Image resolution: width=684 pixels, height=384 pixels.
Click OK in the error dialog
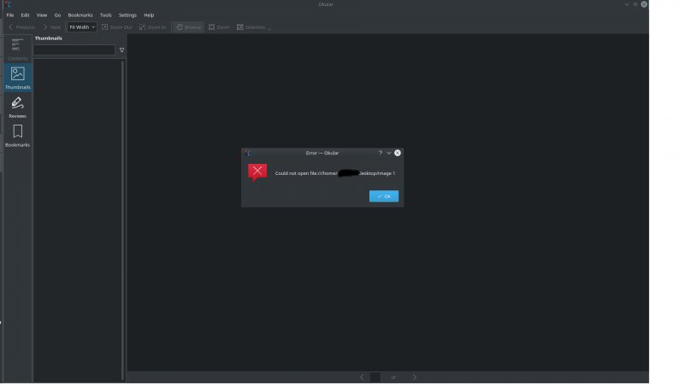384,196
